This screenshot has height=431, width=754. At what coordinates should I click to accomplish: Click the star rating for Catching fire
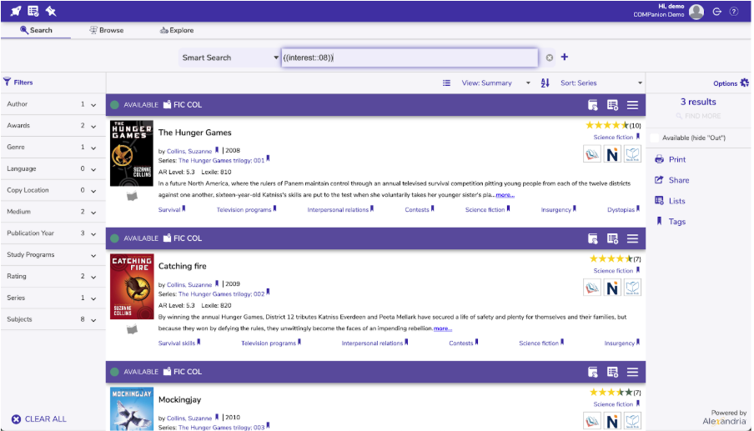pos(611,259)
